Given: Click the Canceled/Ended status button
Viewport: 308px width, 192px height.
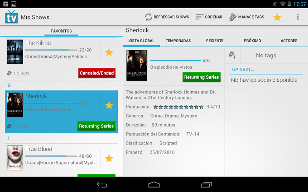Looking at the screenshot, I should [96, 73].
